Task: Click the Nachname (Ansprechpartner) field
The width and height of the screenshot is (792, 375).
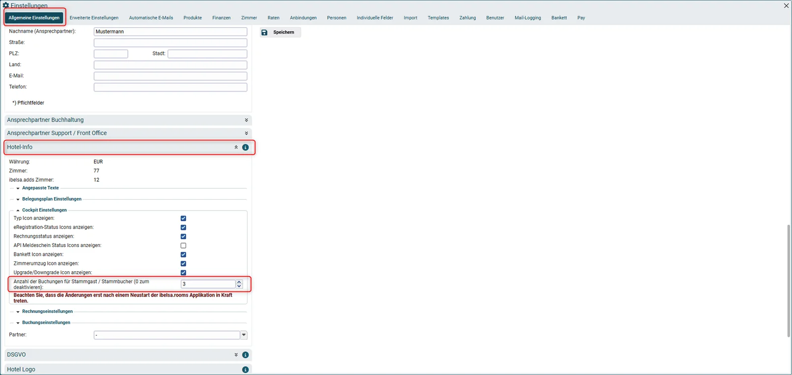Action: [170, 32]
